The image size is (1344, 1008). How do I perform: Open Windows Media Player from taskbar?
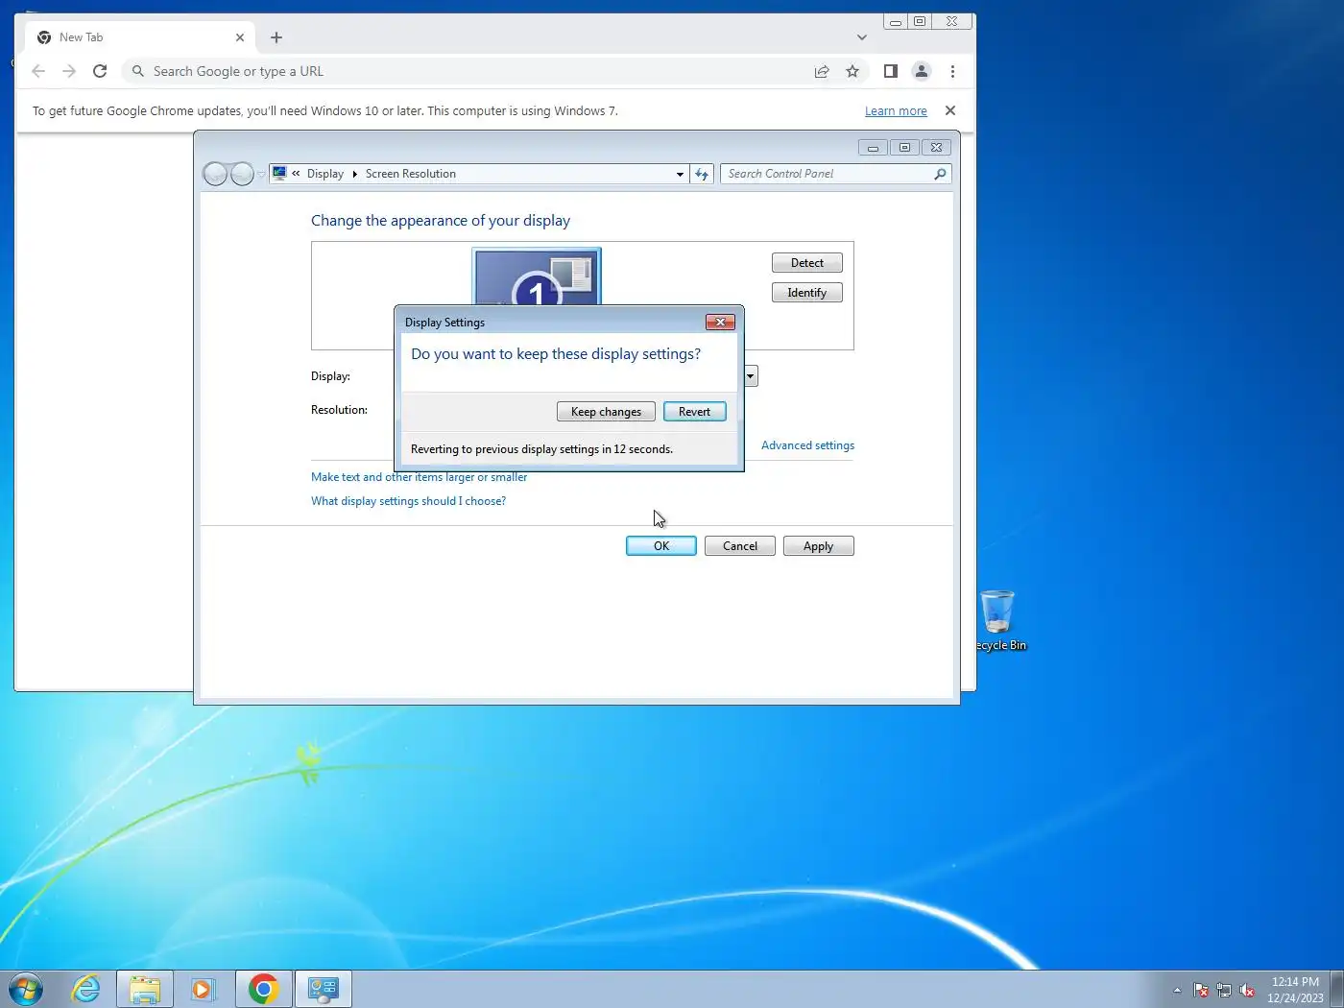tap(203, 989)
